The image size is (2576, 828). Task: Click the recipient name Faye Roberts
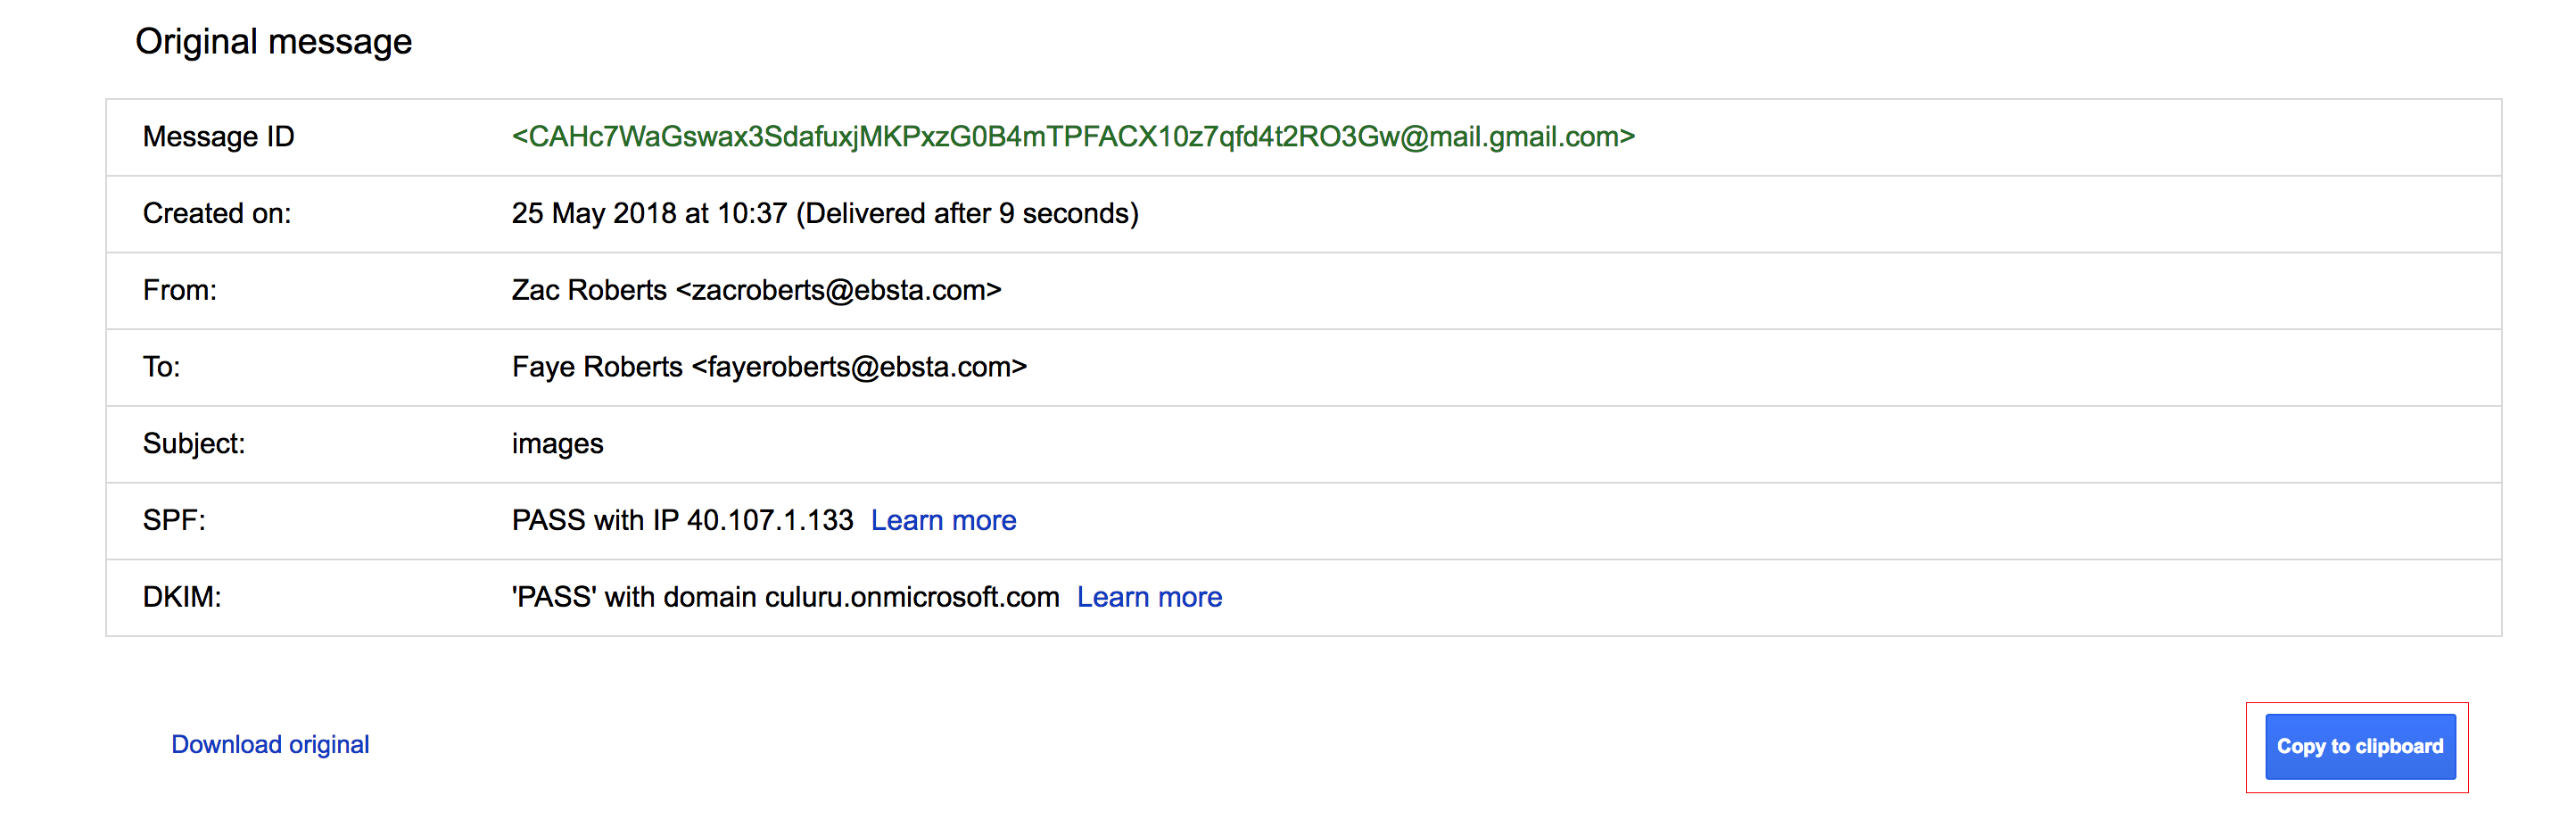(x=597, y=367)
